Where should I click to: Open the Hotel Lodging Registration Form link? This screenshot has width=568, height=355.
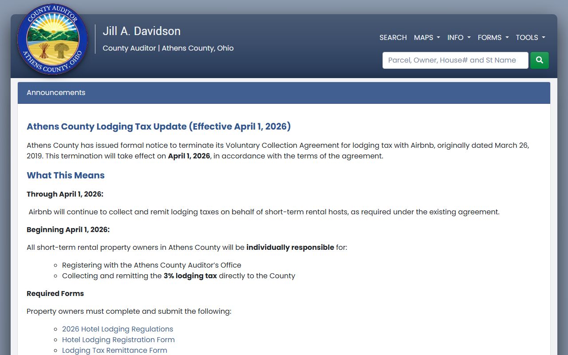tap(118, 340)
